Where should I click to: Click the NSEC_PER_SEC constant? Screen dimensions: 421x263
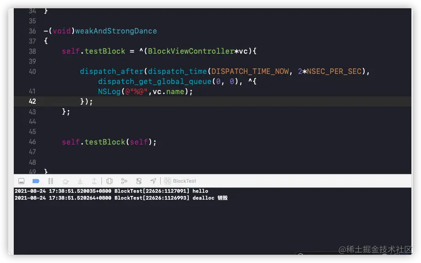(334, 72)
